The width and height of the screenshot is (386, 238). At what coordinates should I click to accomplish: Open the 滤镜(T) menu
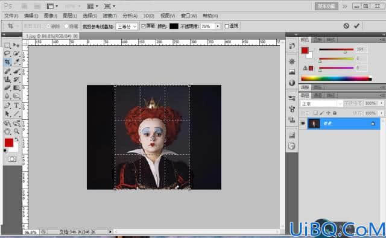tap(110, 16)
